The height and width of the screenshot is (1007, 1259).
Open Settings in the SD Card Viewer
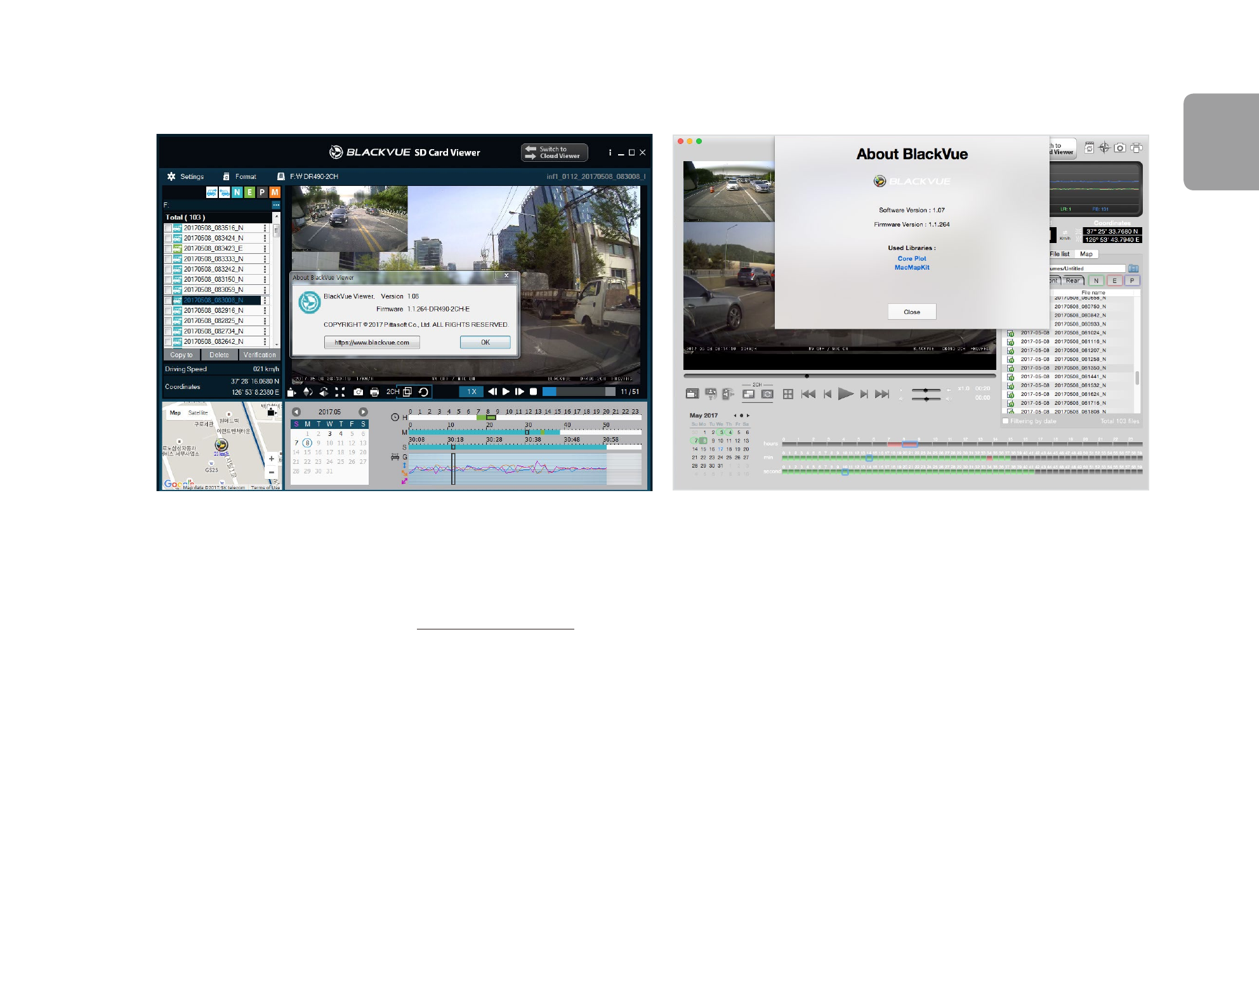point(185,176)
